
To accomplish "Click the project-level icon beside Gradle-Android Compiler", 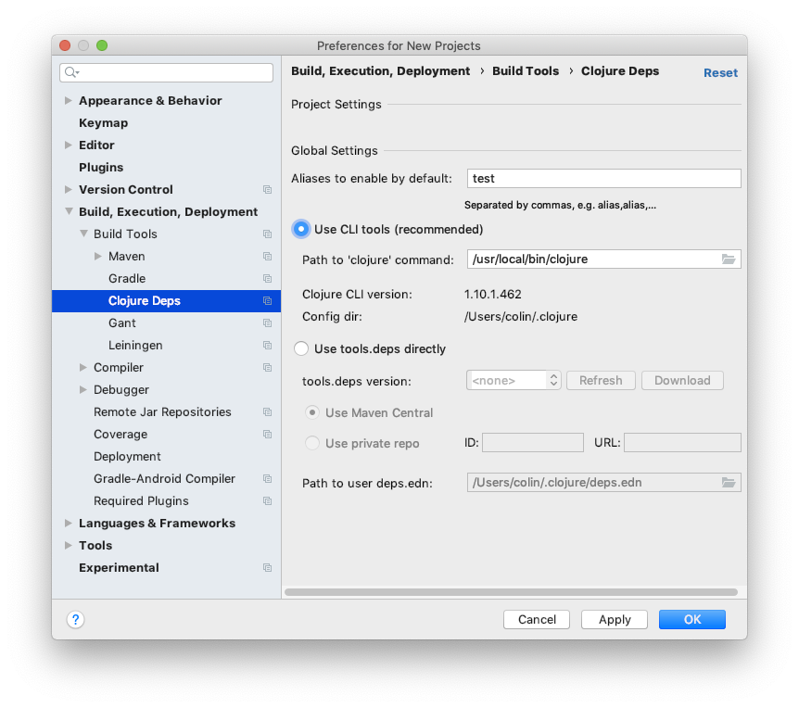I will click(x=267, y=478).
